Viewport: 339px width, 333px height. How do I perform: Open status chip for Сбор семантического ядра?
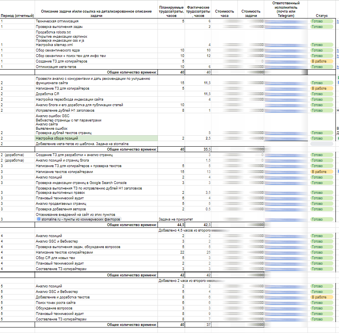[322, 50]
